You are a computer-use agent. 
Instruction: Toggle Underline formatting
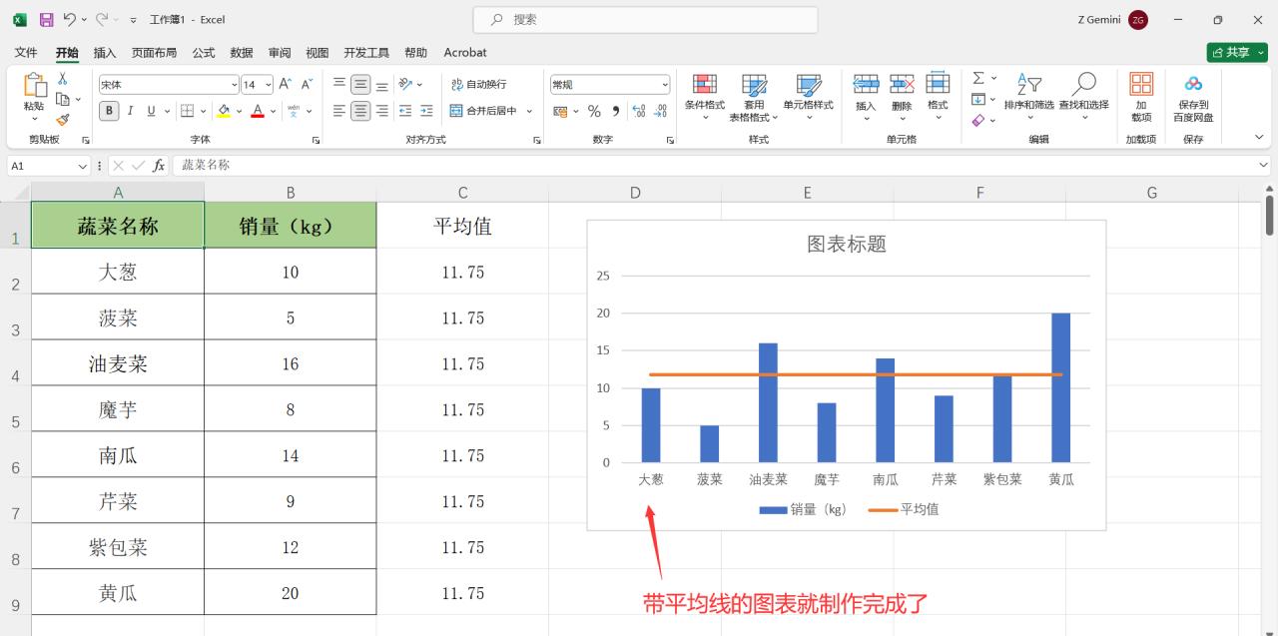point(152,111)
